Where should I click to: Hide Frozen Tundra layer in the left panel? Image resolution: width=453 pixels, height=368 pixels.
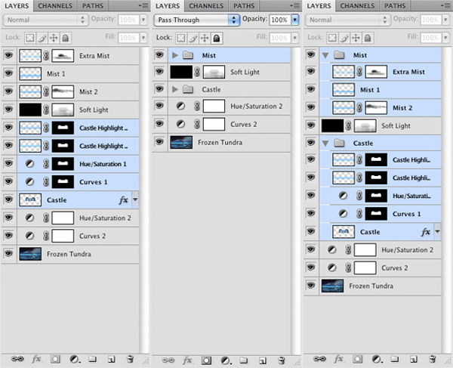pos(8,253)
